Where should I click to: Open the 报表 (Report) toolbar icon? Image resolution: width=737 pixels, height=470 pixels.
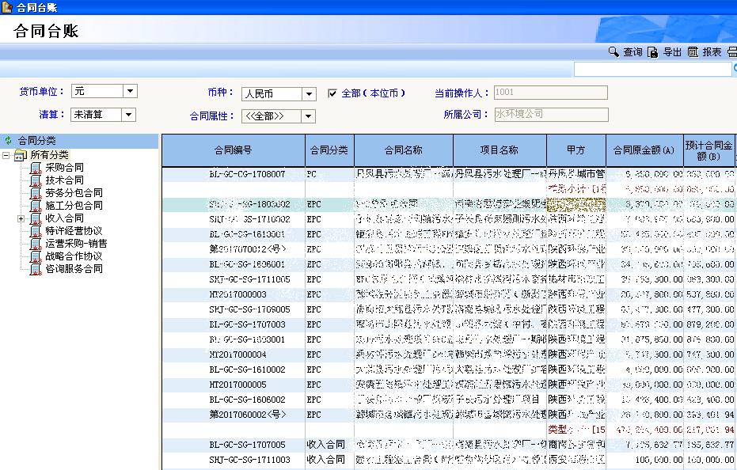693,52
